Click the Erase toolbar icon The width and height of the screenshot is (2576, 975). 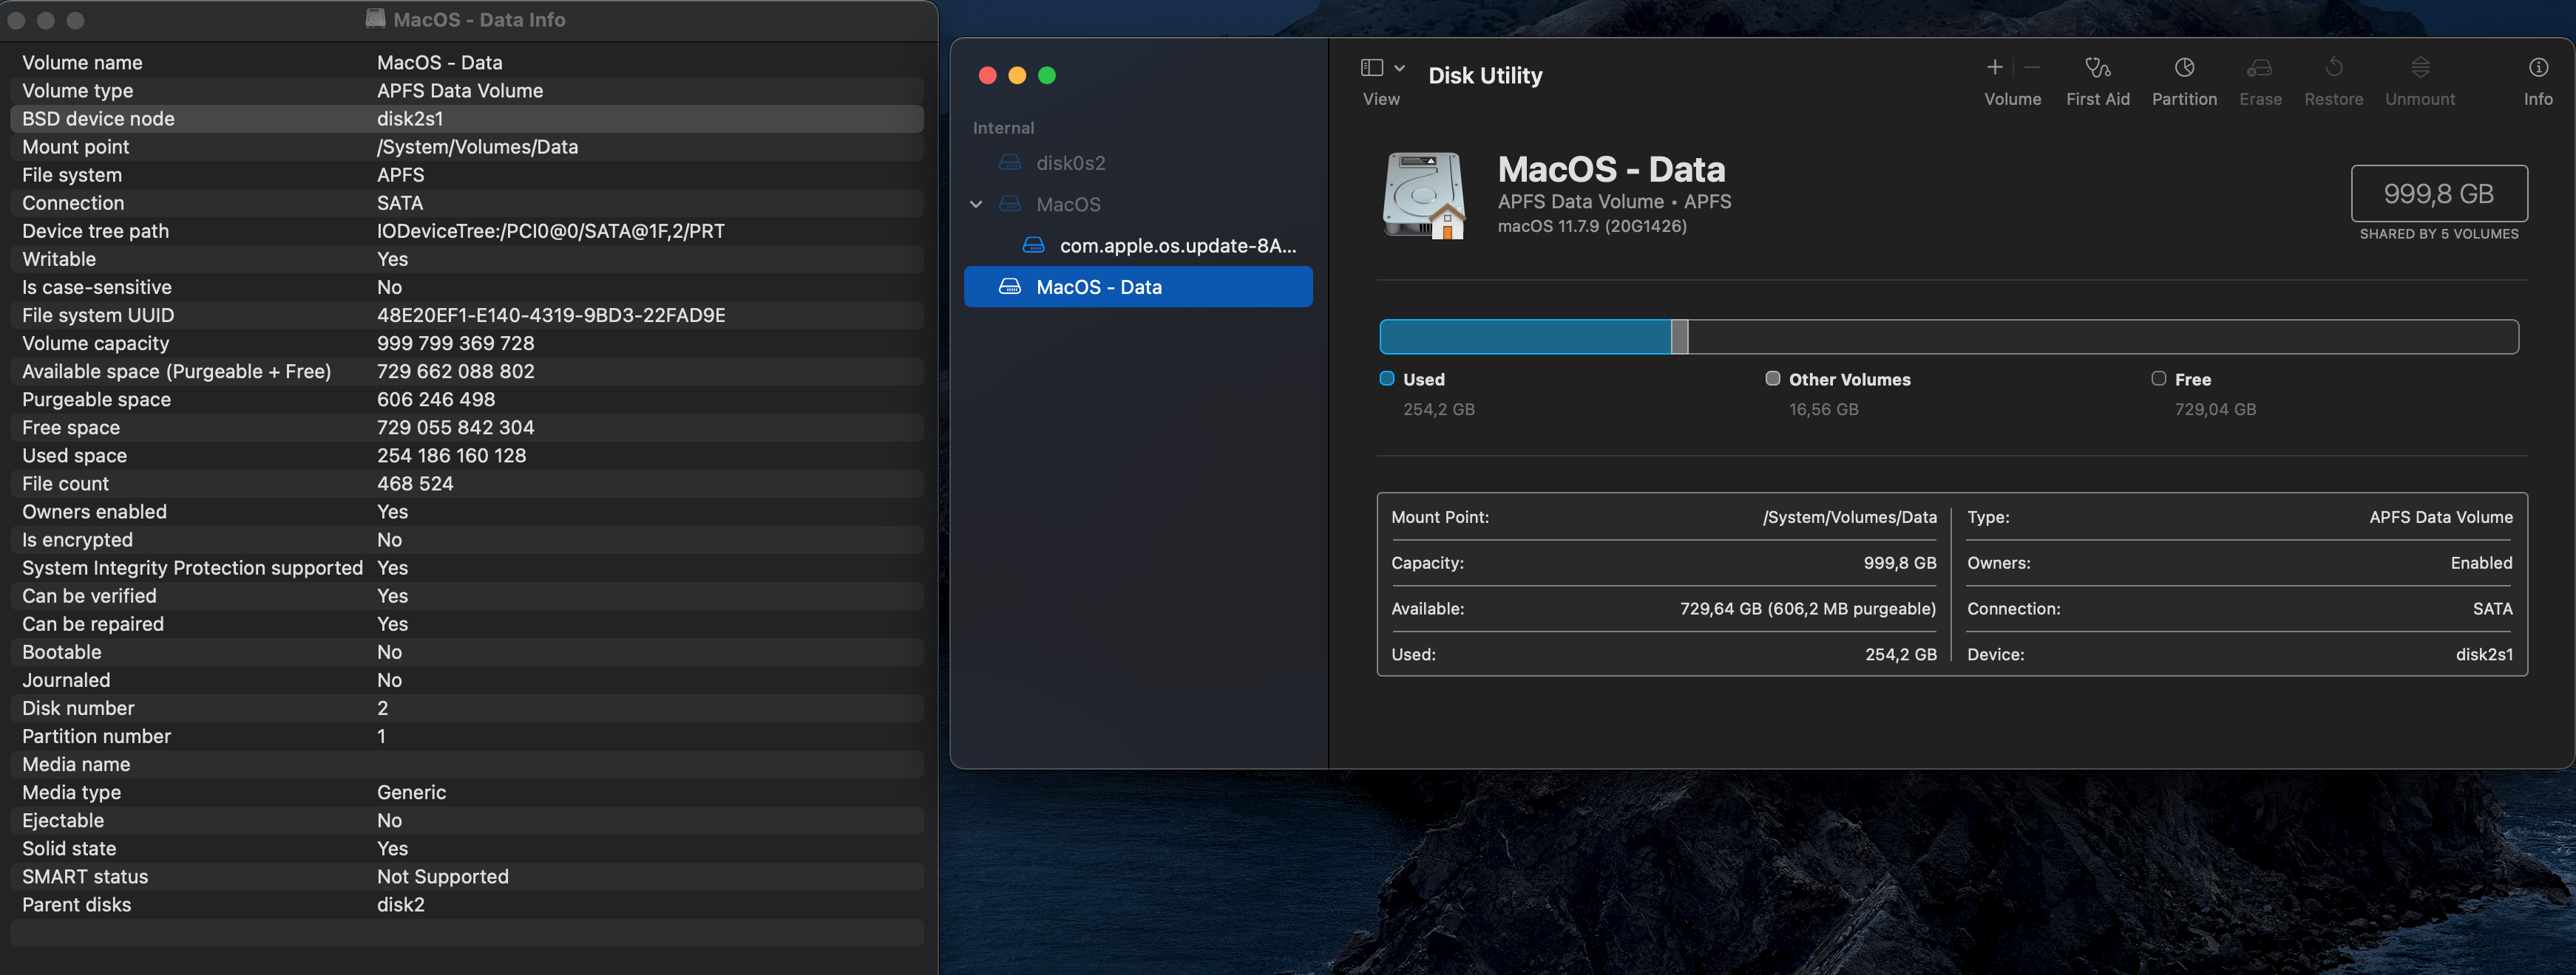(x=2259, y=67)
